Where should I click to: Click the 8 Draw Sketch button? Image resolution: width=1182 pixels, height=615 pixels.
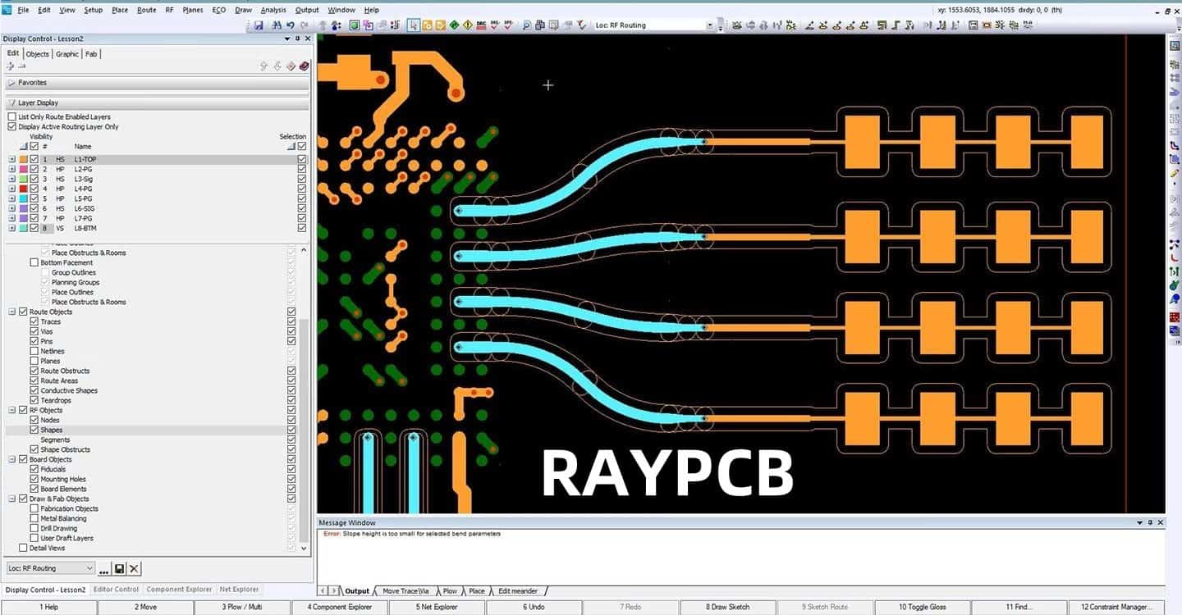[x=728, y=608]
